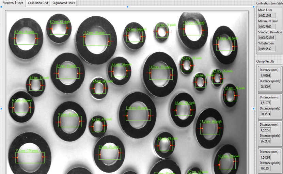Select the % Distortion value 0,0649532
Screen dimensions: 283x174
click(x=267, y=49)
